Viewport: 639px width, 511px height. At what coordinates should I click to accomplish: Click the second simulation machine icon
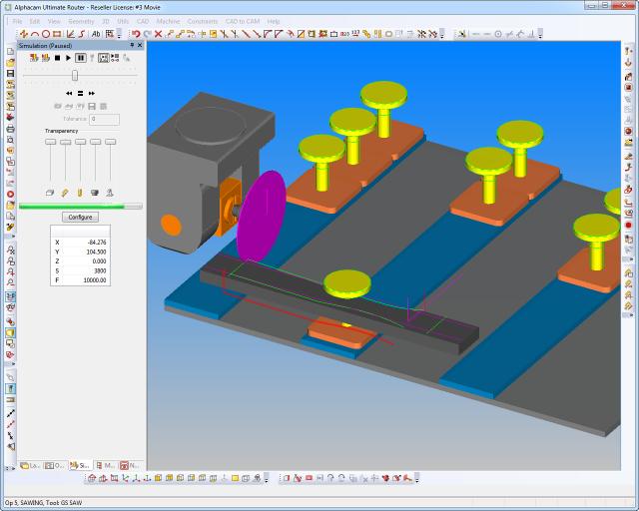[x=46, y=58]
